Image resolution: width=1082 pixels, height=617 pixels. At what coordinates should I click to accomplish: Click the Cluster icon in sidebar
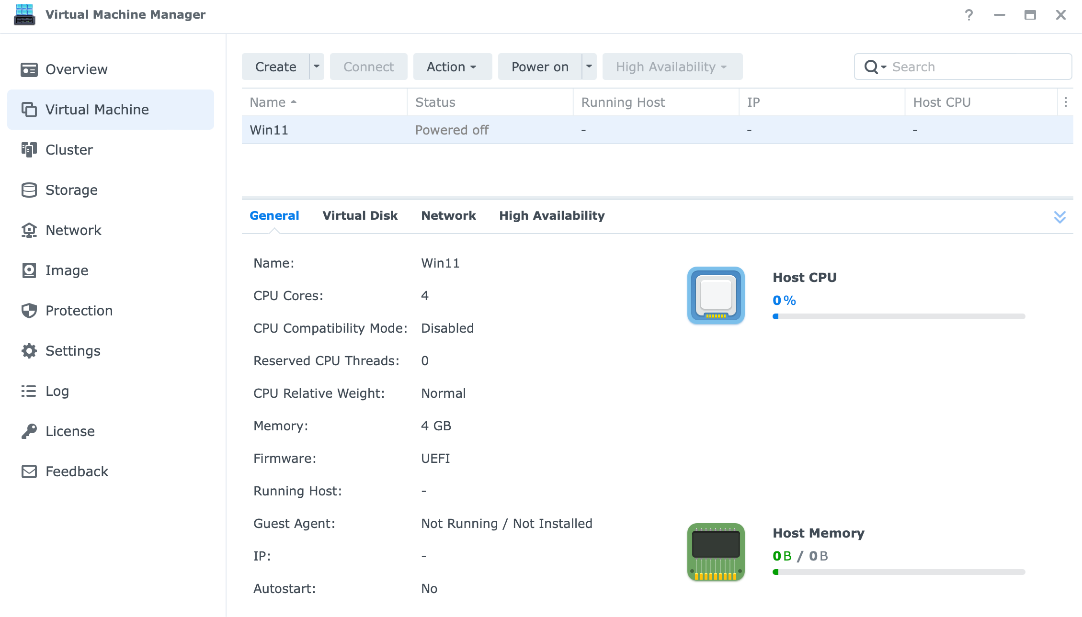(x=29, y=150)
